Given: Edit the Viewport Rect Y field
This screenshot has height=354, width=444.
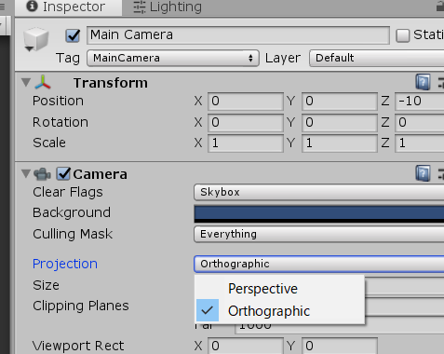Looking at the screenshot, I should (340, 346).
